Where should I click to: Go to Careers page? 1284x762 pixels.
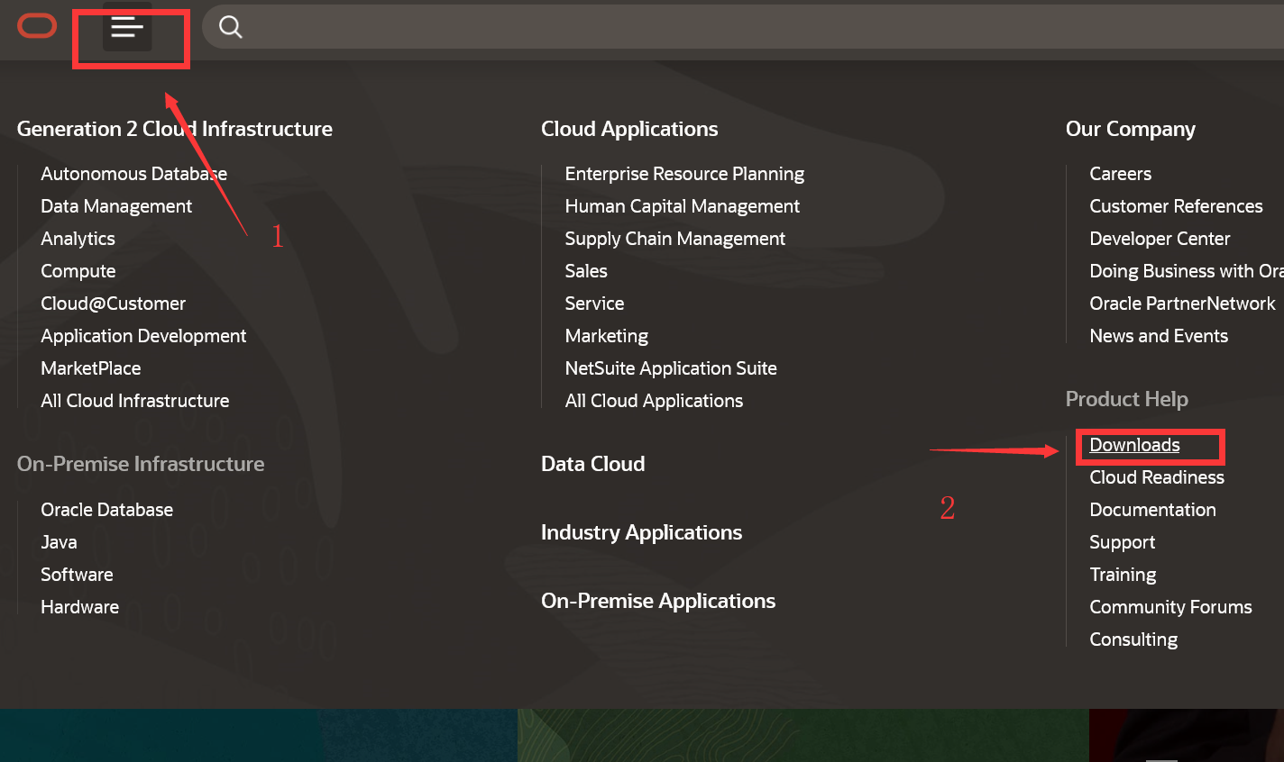coord(1120,174)
